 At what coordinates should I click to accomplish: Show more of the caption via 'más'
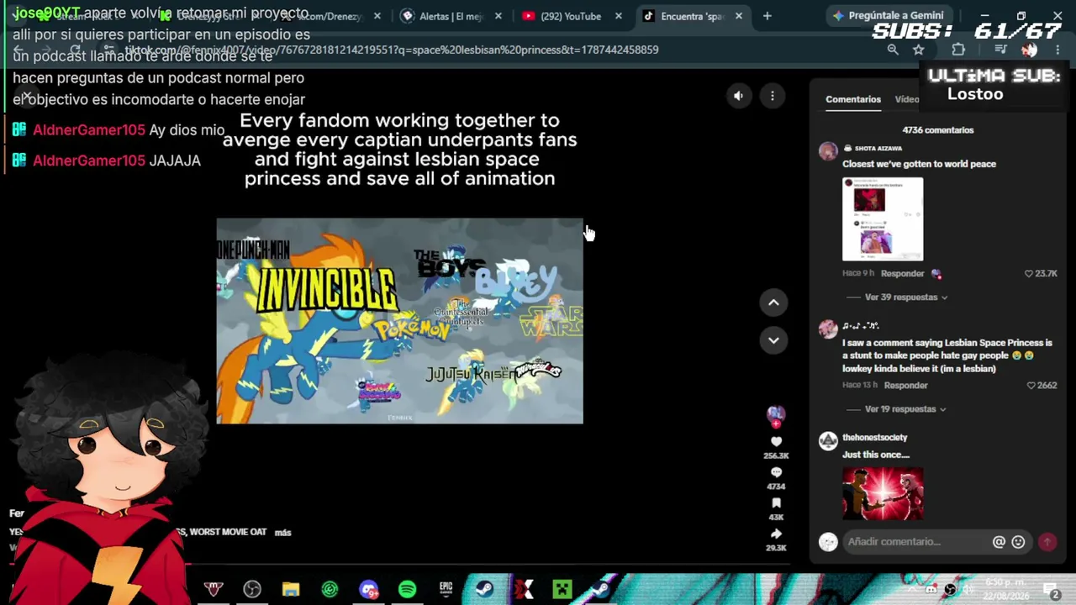pos(282,532)
